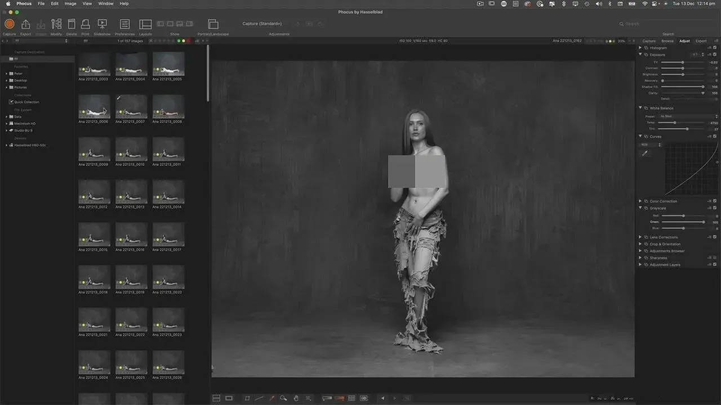Expand the Lens Corrections section

pyautogui.click(x=640, y=237)
